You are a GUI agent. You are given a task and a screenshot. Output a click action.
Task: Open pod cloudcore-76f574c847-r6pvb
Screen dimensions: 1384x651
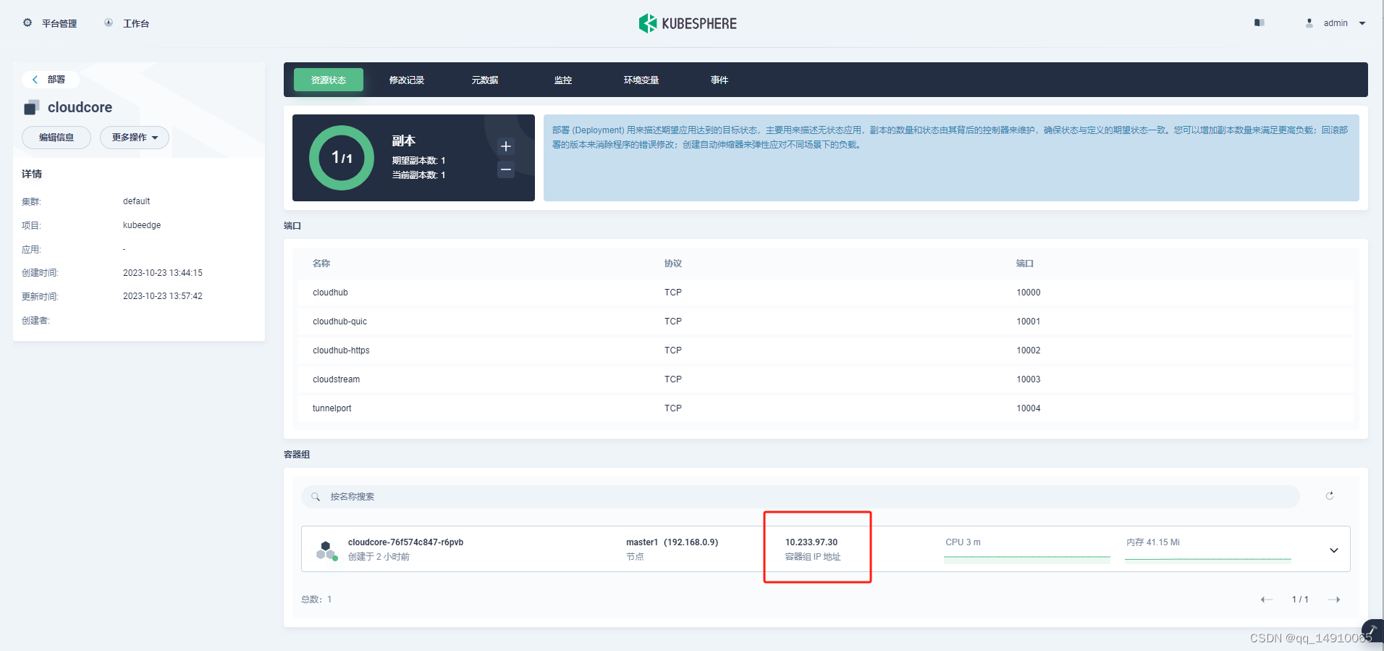405,542
